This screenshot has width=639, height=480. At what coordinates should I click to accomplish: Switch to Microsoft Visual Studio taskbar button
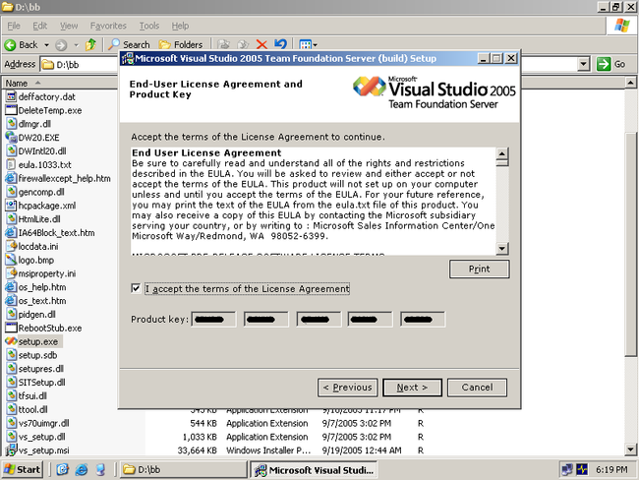(314, 470)
